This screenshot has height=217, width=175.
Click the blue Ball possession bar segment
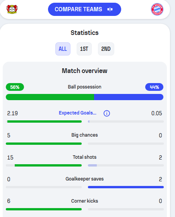(129, 97)
